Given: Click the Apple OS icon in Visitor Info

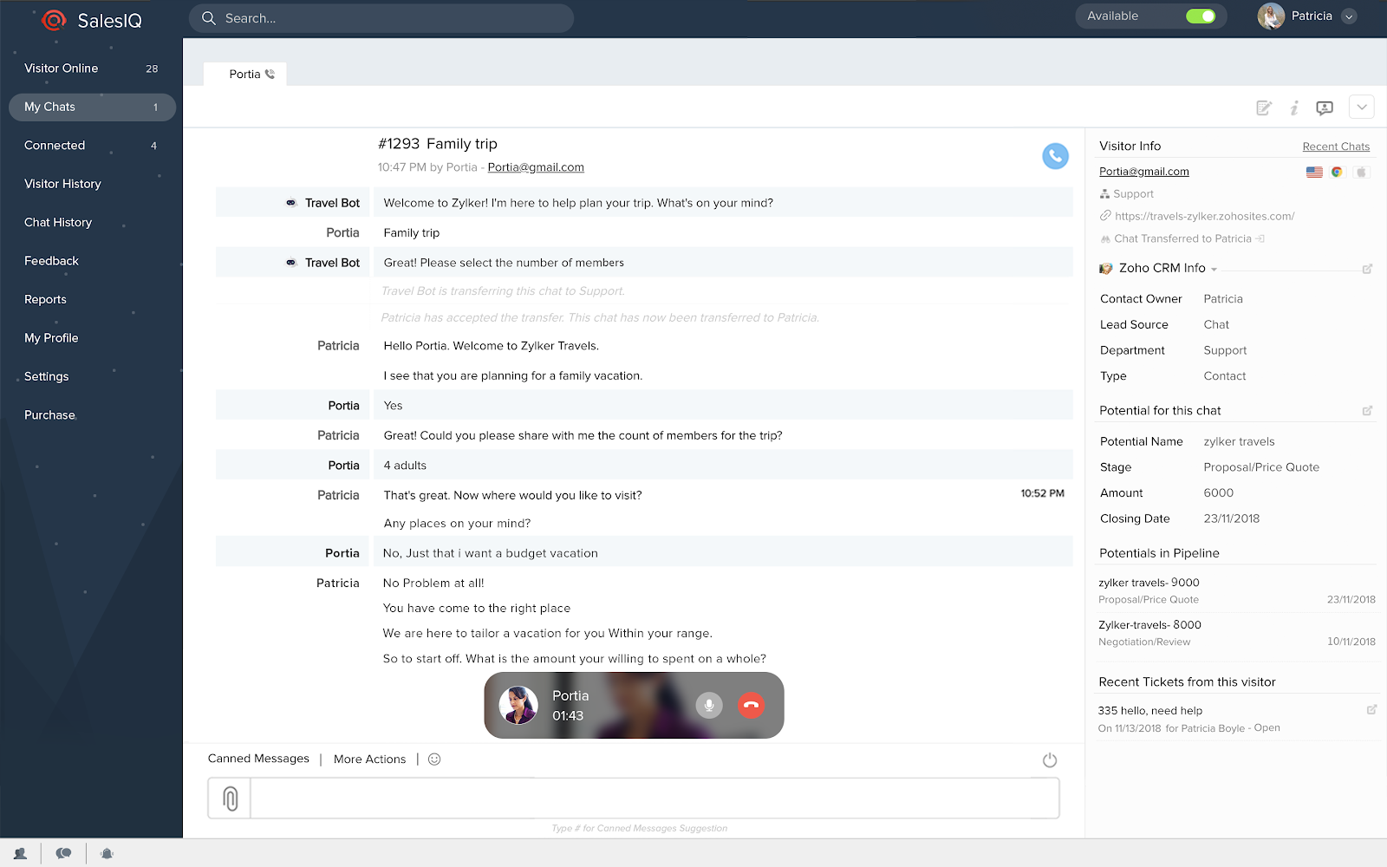Looking at the screenshot, I should [x=1361, y=172].
